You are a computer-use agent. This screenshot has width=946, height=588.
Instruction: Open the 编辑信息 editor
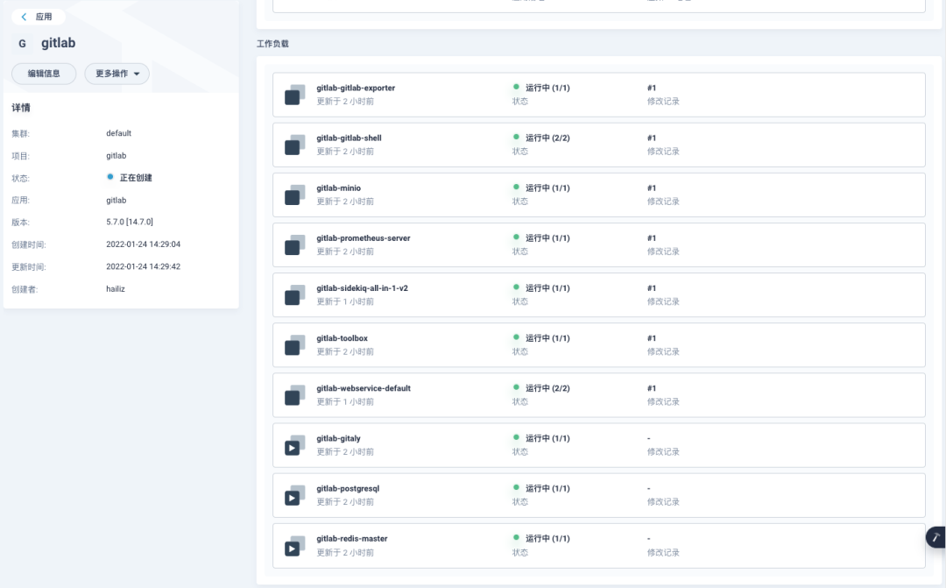point(44,74)
